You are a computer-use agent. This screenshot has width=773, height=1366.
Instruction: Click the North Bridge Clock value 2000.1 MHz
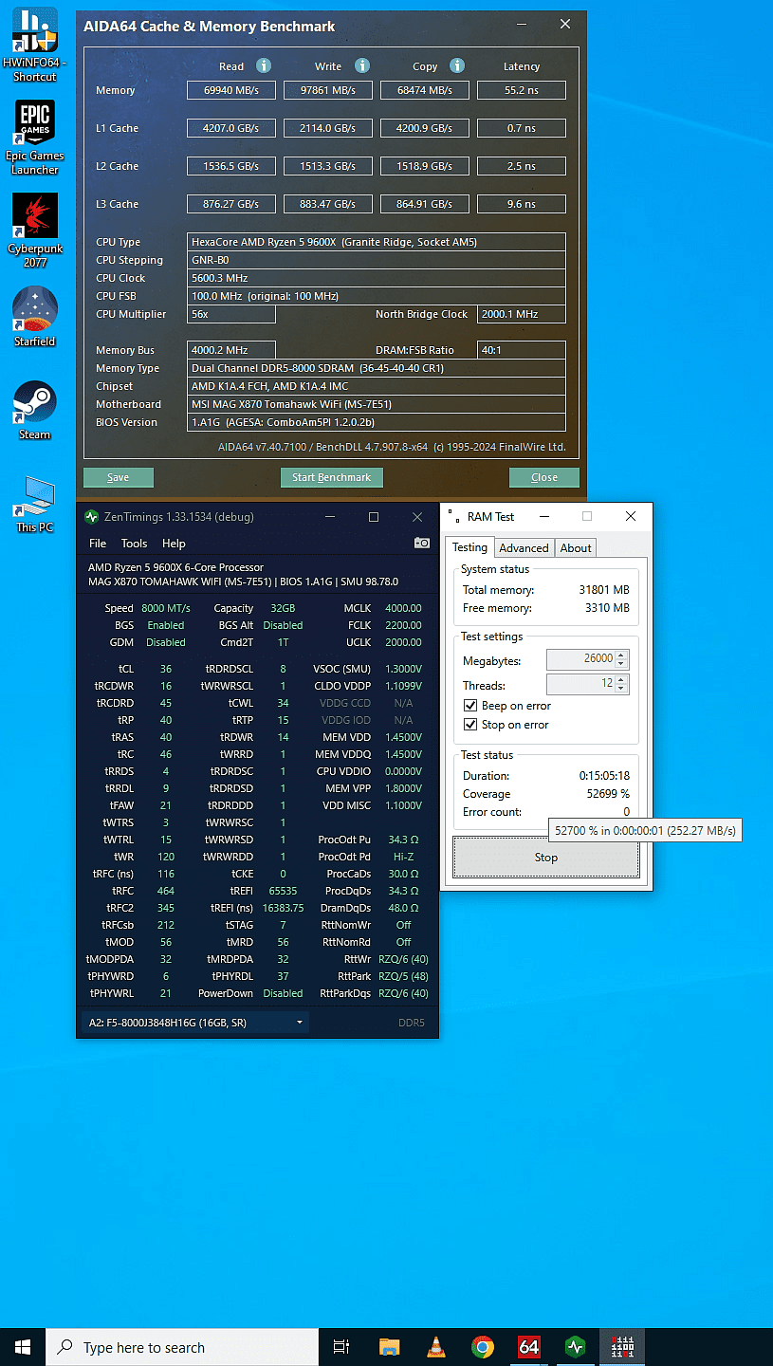click(x=522, y=314)
